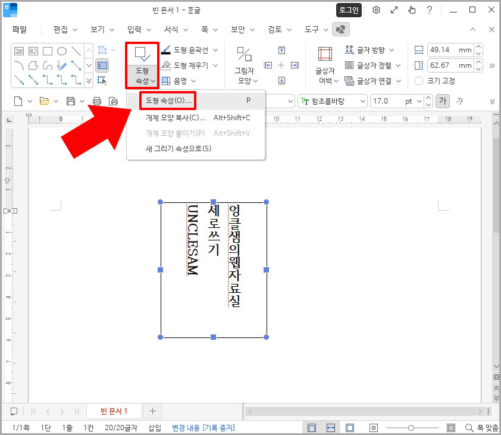Choose the ellipse shape tool
This screenshot has height=435, width=501.
(62, 51)
